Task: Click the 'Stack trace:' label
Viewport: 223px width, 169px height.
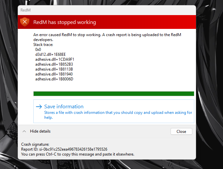Action: [43, 45]
